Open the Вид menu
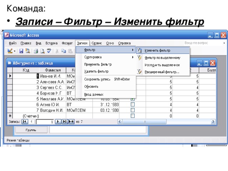 pos(38,43)
